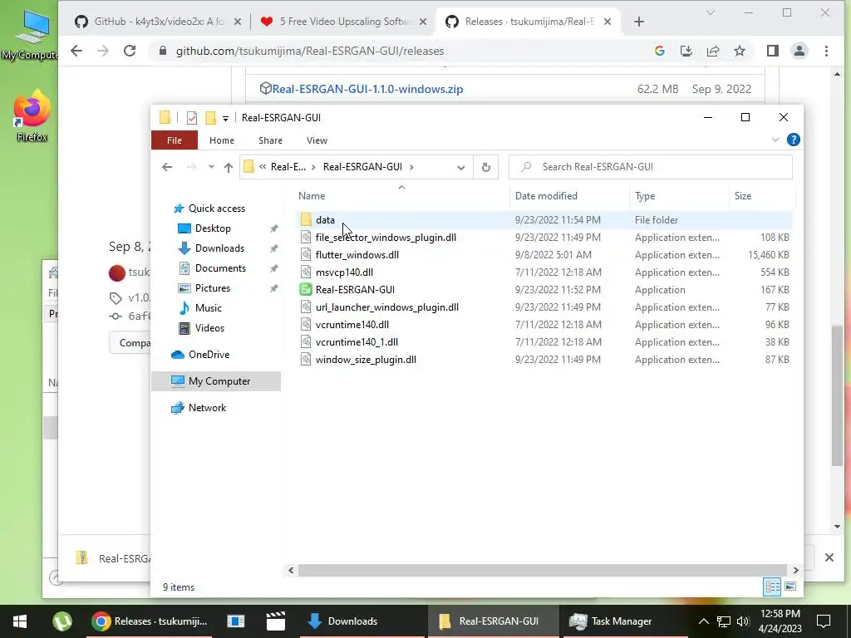851x638 pixels.
Task: Click the Explorer refresh button
Action: coord(485,167)
